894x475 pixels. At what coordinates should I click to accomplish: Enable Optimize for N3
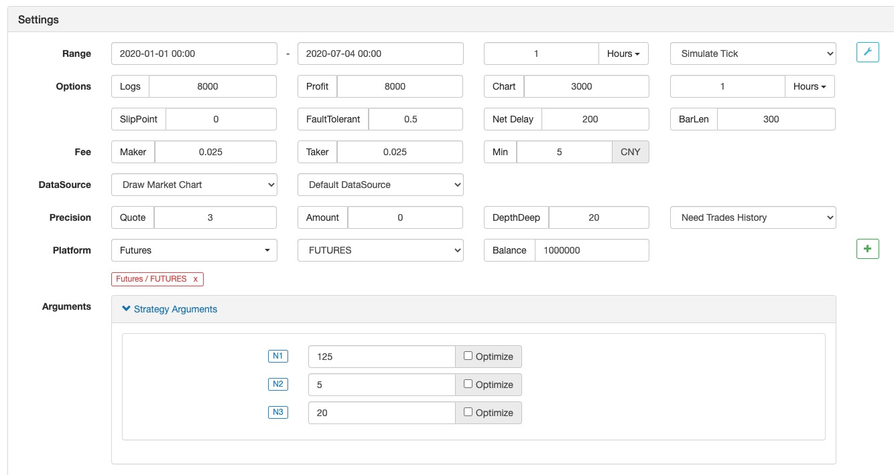pyautogui.click(x=468, y=412)
